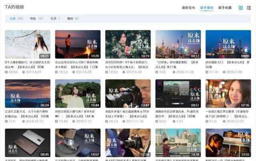
Task: Click the 2017-9-28 upload date
Action: point(84,72)
